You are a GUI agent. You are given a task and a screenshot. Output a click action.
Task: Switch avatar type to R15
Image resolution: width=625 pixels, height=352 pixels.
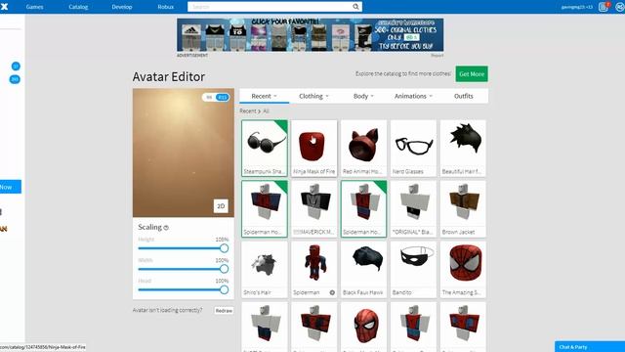tap(223, 98)
